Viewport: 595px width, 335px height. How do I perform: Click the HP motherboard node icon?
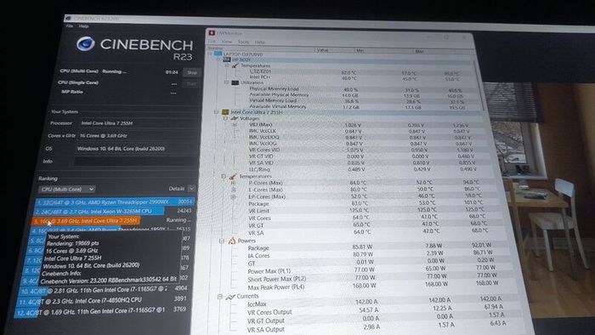tap(227, 60)
